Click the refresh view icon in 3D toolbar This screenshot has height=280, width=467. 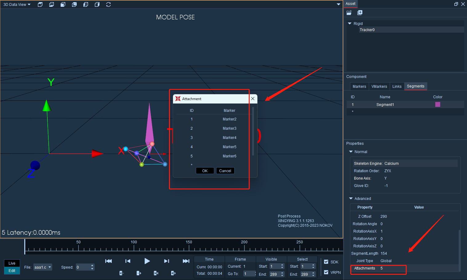click(108, 5)
